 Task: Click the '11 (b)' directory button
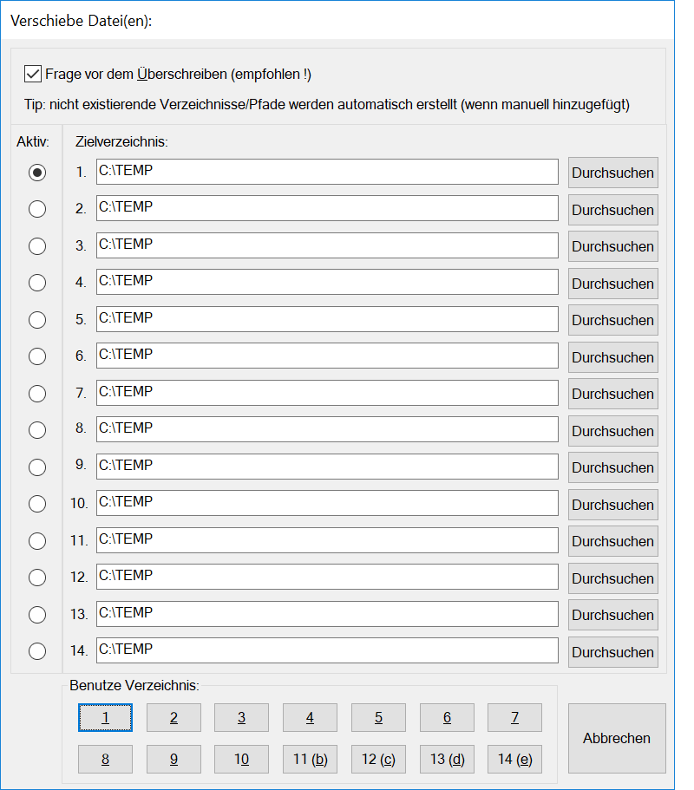[x=310, y=760]
